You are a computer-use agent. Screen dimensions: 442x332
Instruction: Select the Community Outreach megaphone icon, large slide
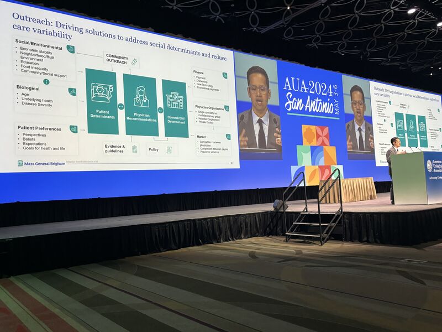pos(134,62)
